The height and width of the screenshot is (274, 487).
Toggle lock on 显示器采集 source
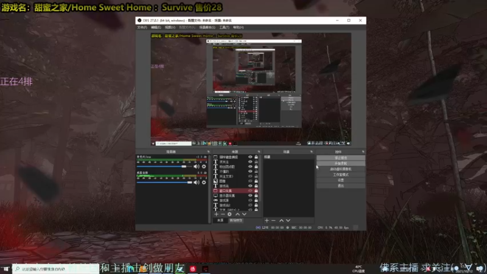256,195
